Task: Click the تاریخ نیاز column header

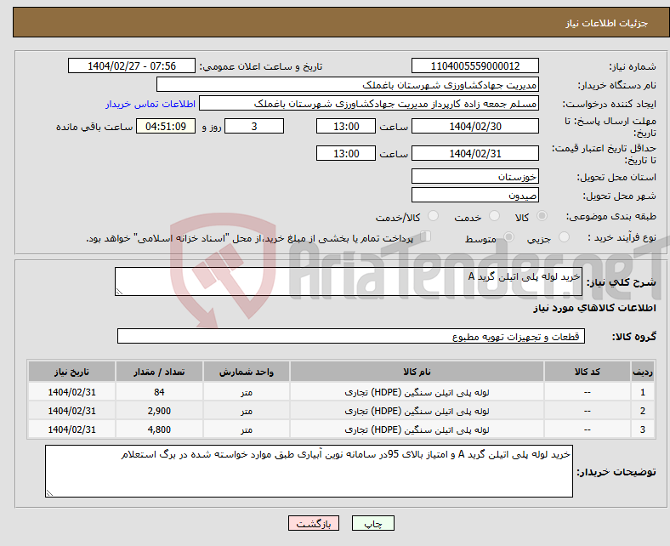Action: tap(71, 372)
